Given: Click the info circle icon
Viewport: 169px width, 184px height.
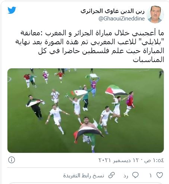Looking at the screenshot, I should [x=12, y=160].
